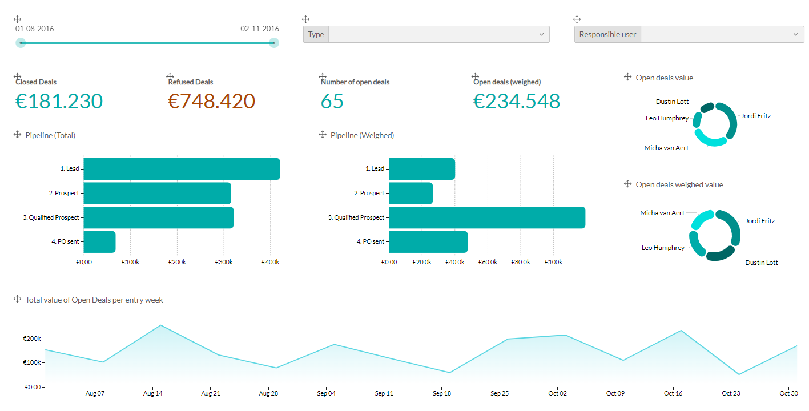
Task: Click the move handle above Responsible user filter
Action: (x=577, y=19)
